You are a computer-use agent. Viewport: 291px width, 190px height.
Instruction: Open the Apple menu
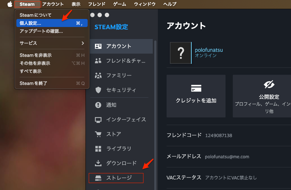[x=9, y=4]
